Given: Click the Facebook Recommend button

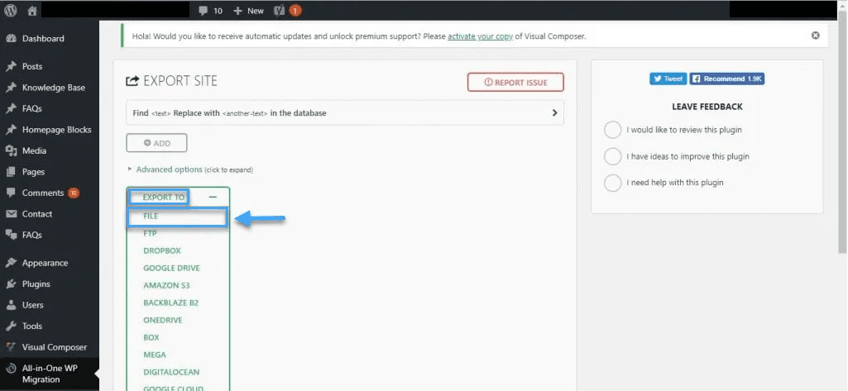Looking at the screenshot, I should pos(727,79).
